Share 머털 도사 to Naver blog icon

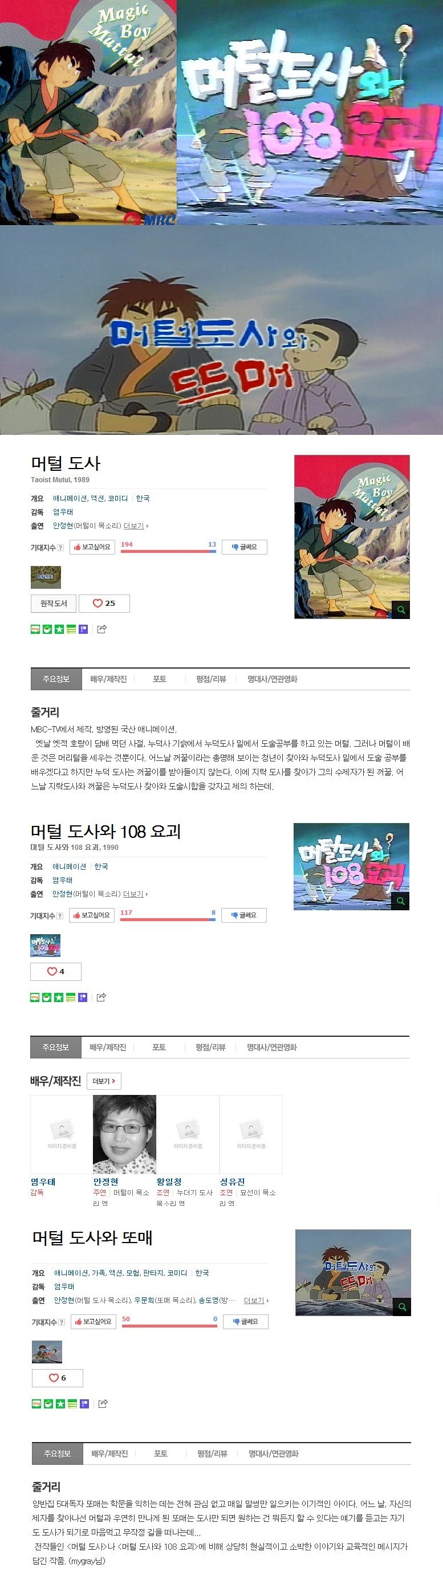coord(35,629)
